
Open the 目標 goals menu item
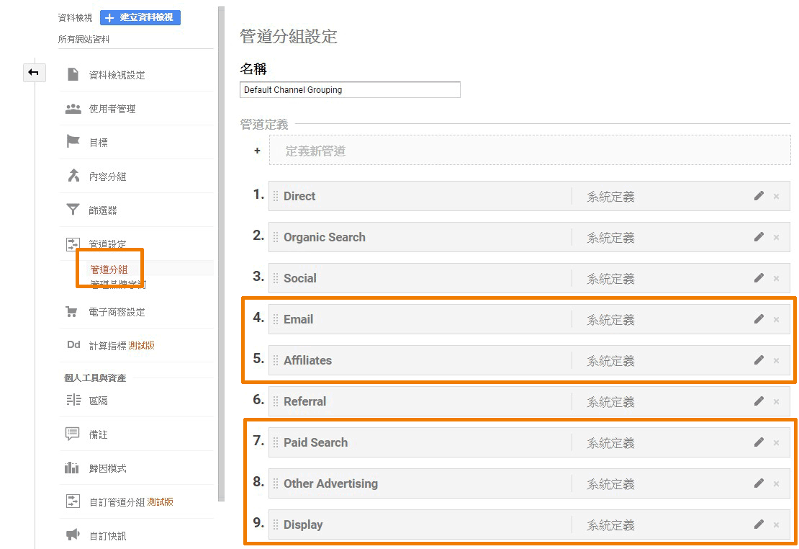(x=99, y=143)
